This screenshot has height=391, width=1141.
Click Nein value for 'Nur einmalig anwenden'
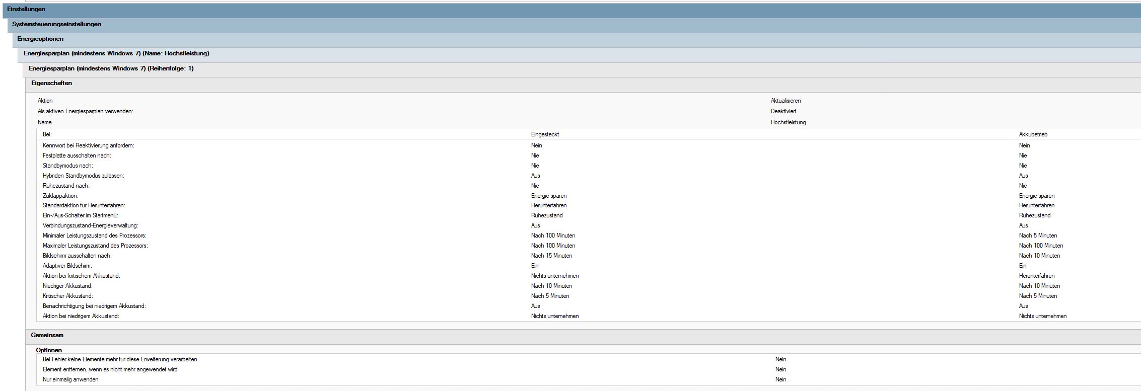click(x=780, y=379)
